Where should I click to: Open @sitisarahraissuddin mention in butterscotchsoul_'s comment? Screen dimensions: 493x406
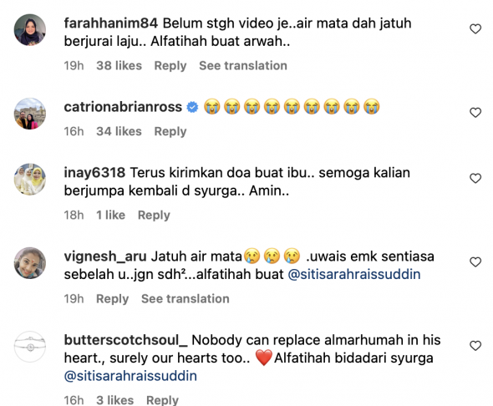130,376
